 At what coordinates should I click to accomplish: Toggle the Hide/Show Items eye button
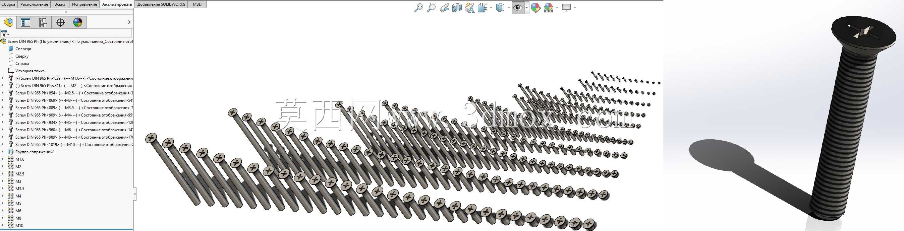(x=518, y=7)
